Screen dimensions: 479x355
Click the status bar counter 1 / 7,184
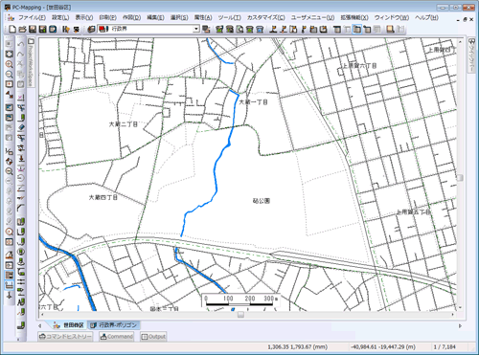(x=445, y=346)
